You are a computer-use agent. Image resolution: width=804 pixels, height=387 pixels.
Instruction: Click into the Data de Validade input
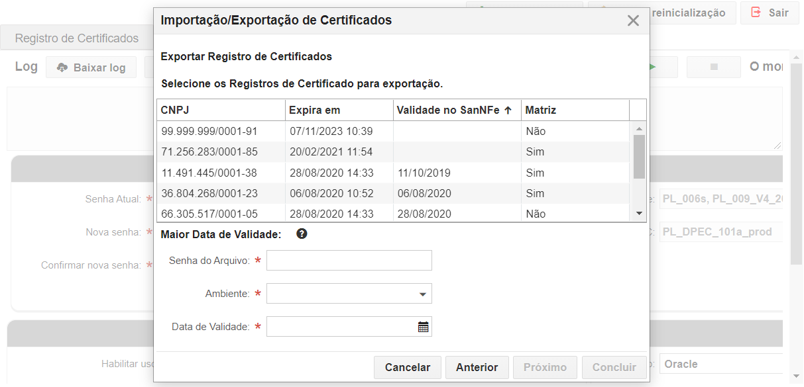341,327
